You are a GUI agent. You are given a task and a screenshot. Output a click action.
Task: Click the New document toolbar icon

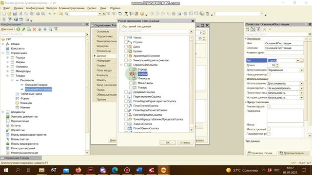pos(4,14)
